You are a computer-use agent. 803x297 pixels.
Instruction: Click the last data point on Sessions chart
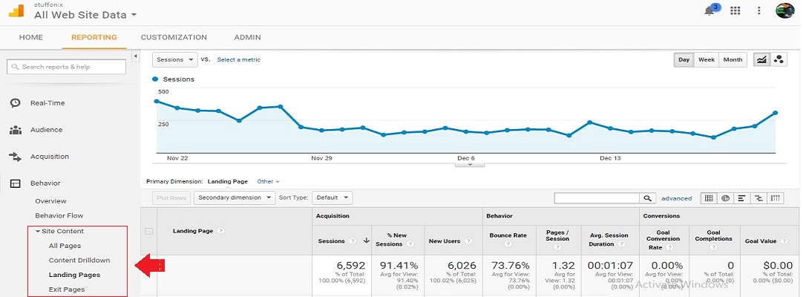pos(776,113)
